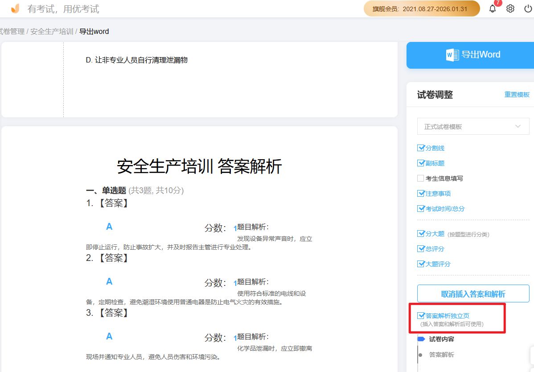The height and width of the screenshot is (372, 534).
Task: Open the settings gear icon
Action: [x=510, y=8]
